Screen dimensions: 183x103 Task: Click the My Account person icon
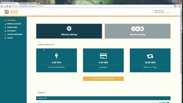(5, 31)
